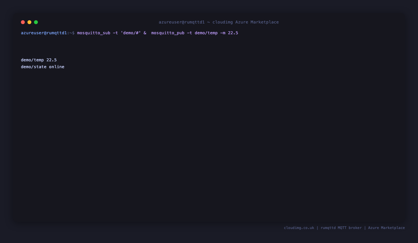Click the green maximize window dot

click(x=36, y=22)
